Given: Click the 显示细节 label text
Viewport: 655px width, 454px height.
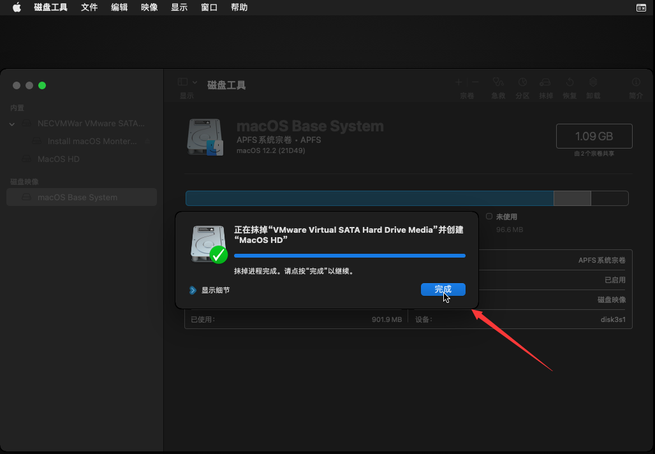Looking at the screenshot, I should [216, 290].
